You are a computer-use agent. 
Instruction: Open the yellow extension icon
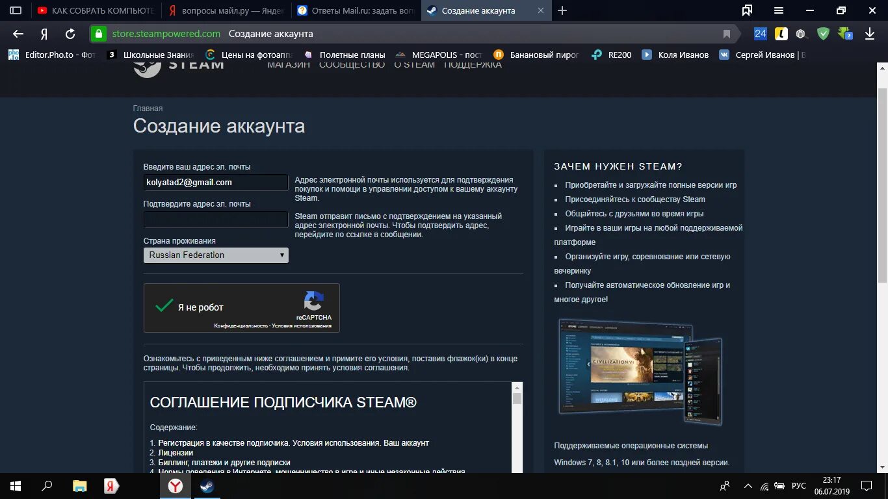pyautogui.click(x=781, y=34)
